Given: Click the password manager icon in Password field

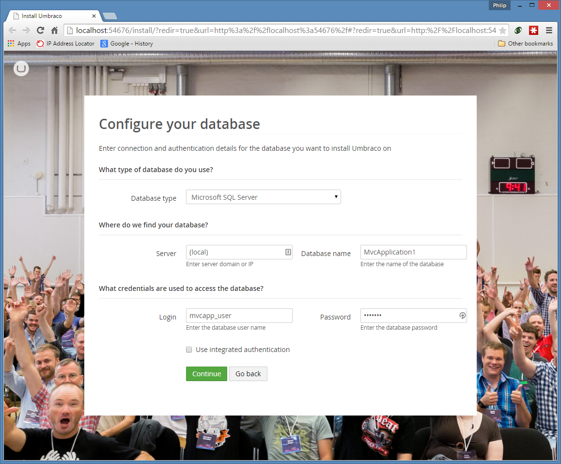Looking at the screenshot, I should click(x=462, y=316).
